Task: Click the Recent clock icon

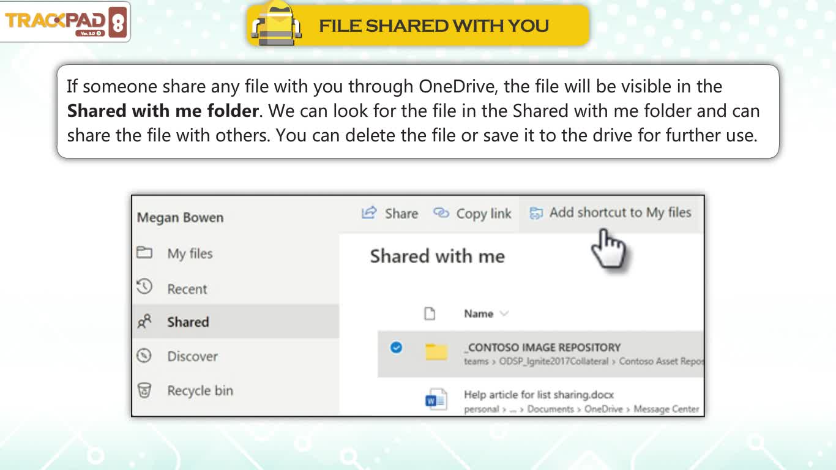Action: point(144,286)
